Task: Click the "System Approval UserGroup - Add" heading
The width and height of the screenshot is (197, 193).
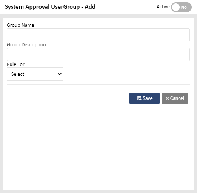Action: (50, 7)
